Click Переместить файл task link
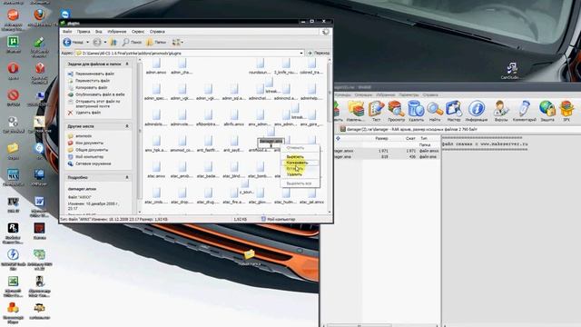Viewport: 581px width, 327px height. click(x=93, y=81)
